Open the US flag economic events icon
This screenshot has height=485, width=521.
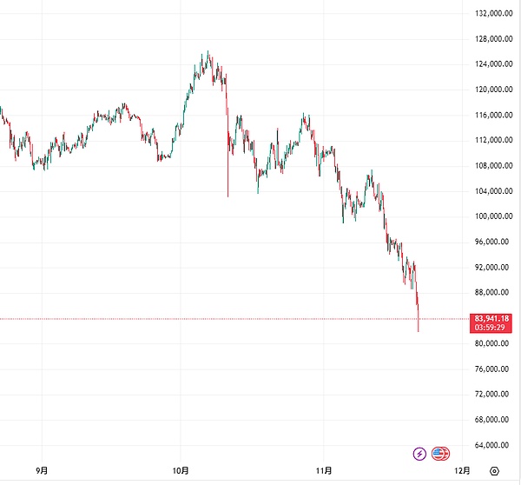440,453
